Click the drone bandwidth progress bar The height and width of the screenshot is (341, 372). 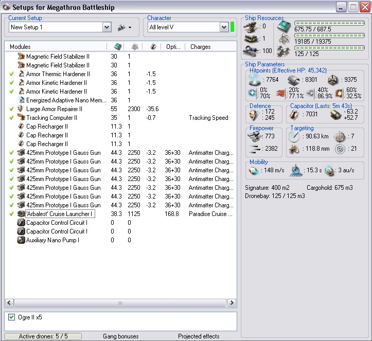(x=329, y=48)
